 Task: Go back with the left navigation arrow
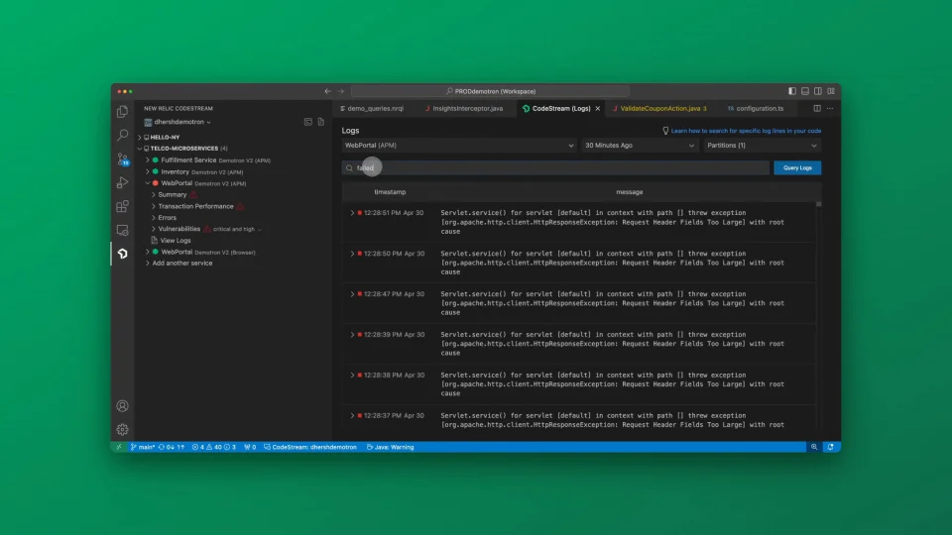pos(328,91)
